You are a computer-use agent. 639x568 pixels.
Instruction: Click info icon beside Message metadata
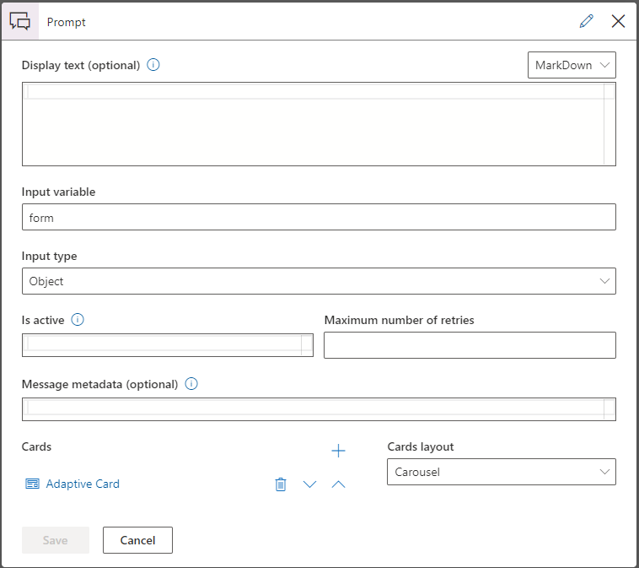point(191,384)
